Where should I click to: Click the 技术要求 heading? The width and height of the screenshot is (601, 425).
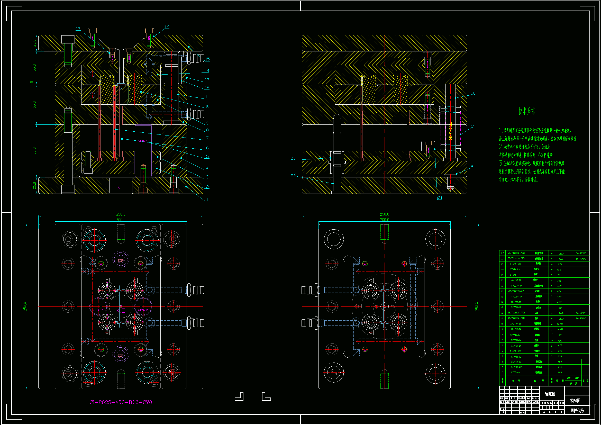527,111
